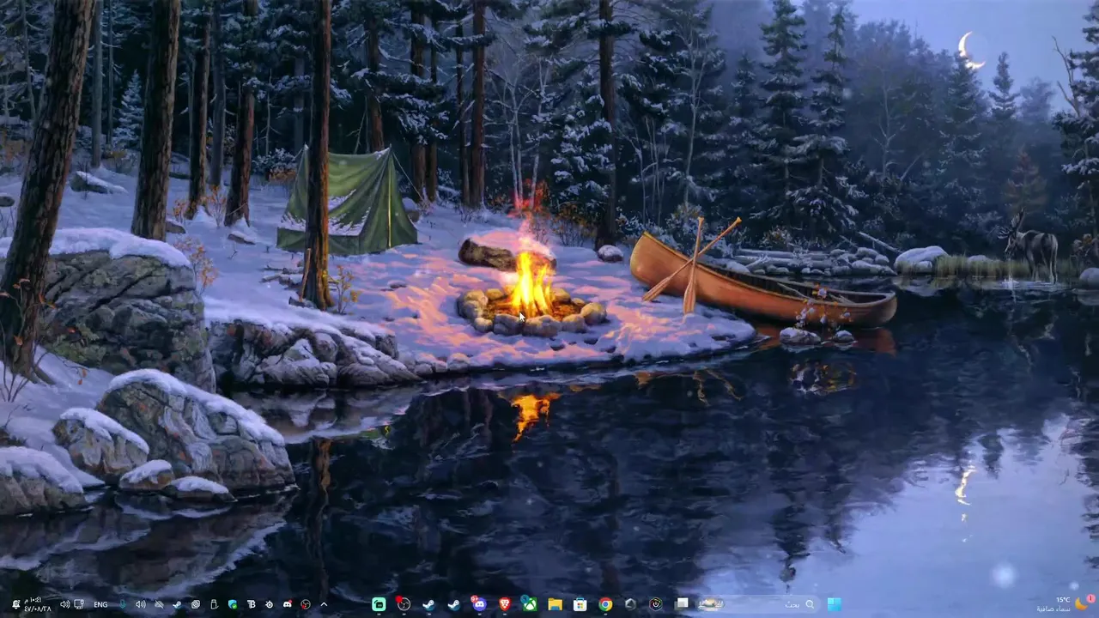The height and width of the screenshot is (618, 1099).
Task: Open the crossed-out cloud tray icon
Action: point(159,604)
